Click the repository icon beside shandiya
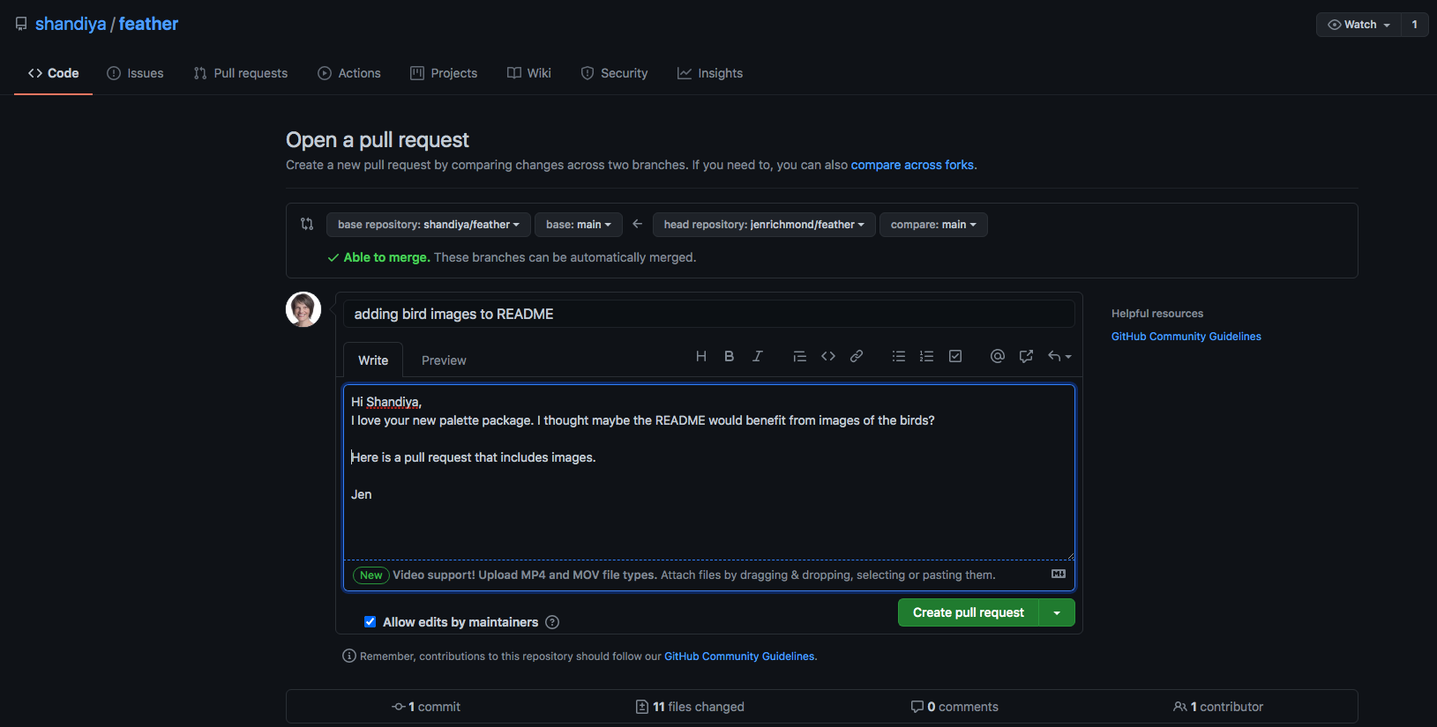This screenshot has height=727, width=1437. tap(21, 24)
